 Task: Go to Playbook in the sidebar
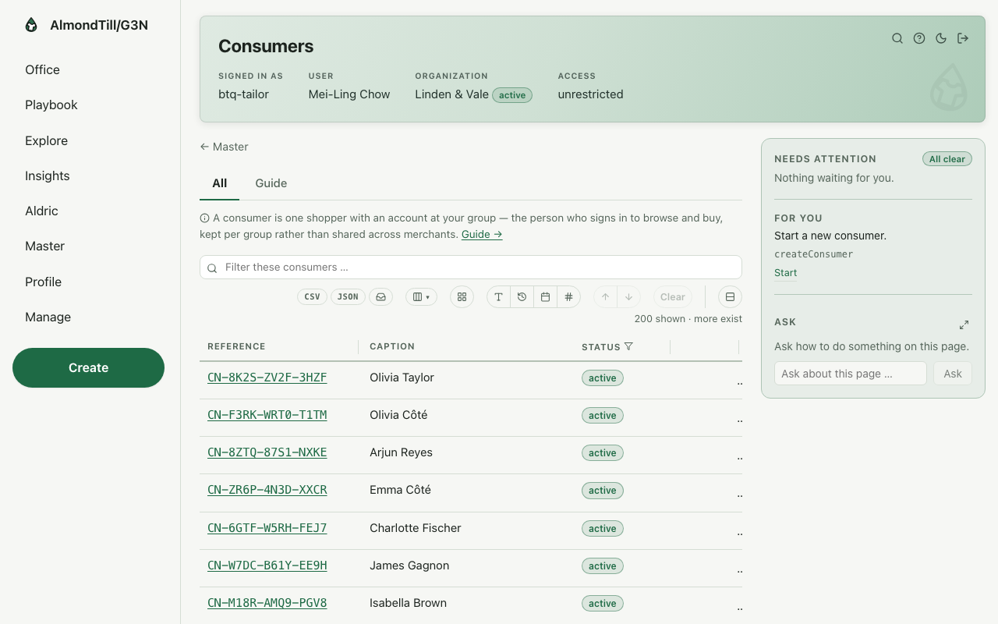51,105
